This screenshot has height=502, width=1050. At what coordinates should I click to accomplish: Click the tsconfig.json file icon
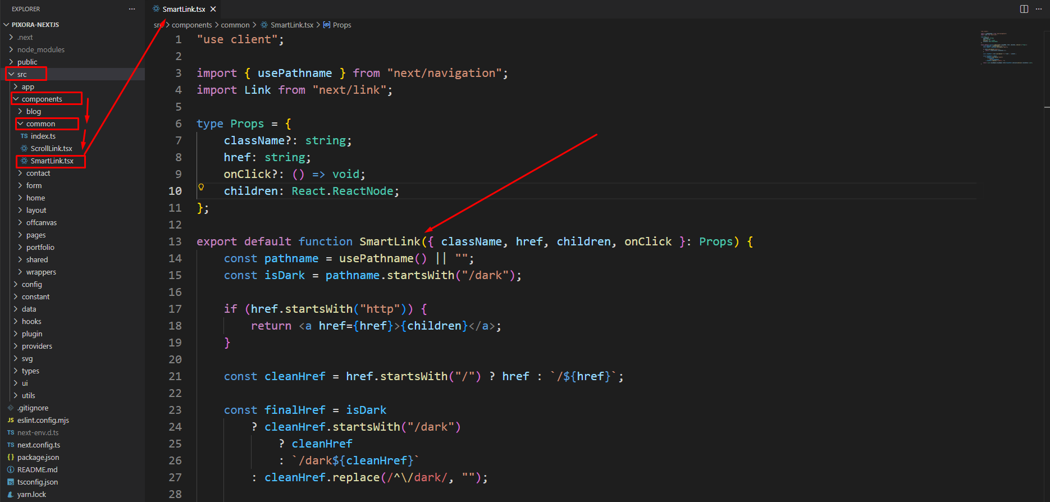point(11,482)
